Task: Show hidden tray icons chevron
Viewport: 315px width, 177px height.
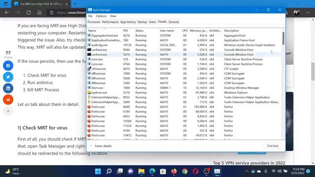Action: click(247, 171)
